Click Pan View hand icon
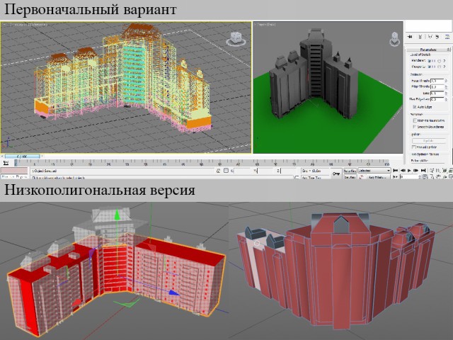The width and height of the screenshot is (453, 340). pos(438,176)
